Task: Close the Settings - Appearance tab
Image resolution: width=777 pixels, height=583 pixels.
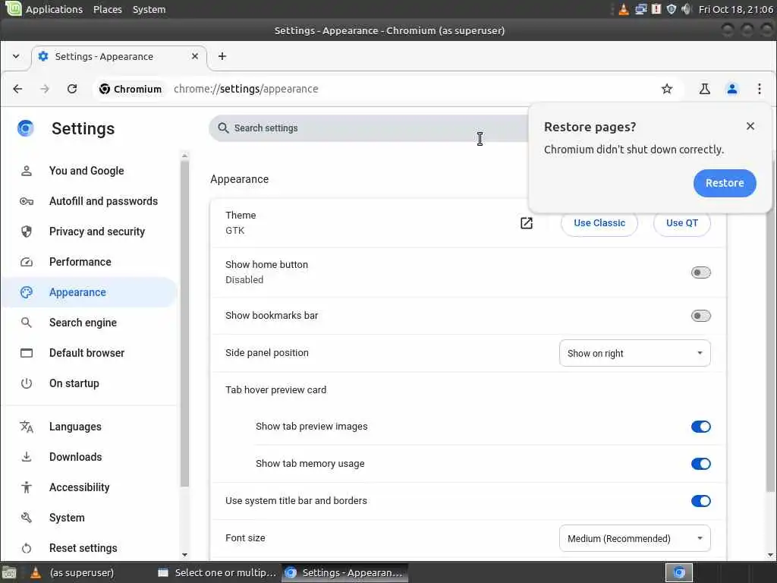Action: point(195,56)
